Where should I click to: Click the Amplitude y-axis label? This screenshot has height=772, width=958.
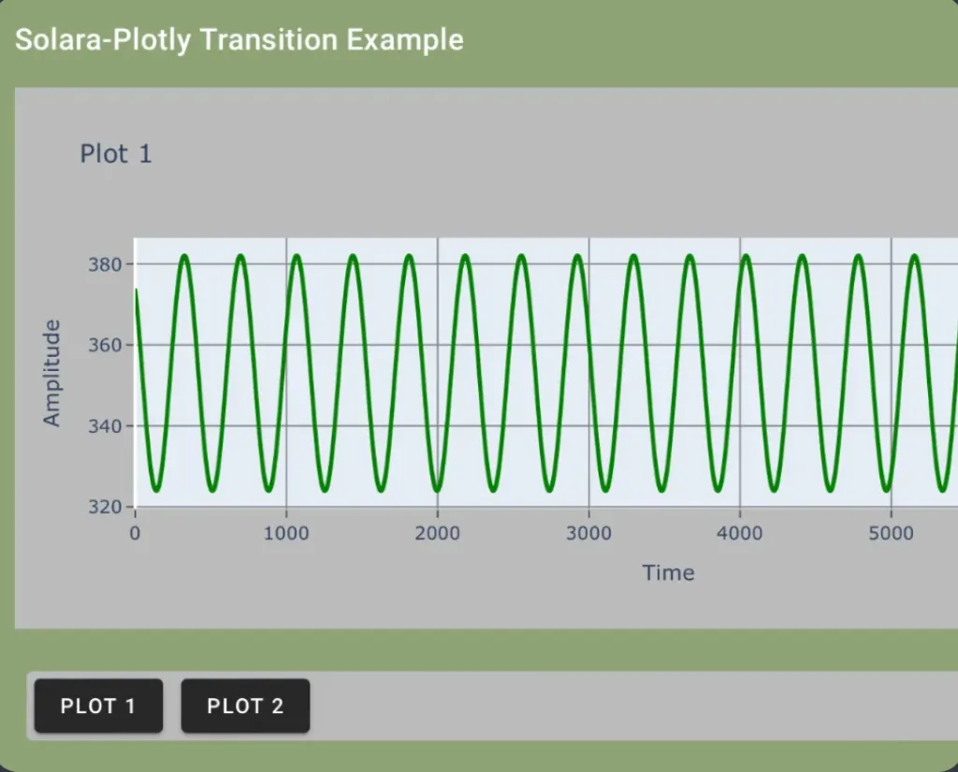(x=51, y=373)
